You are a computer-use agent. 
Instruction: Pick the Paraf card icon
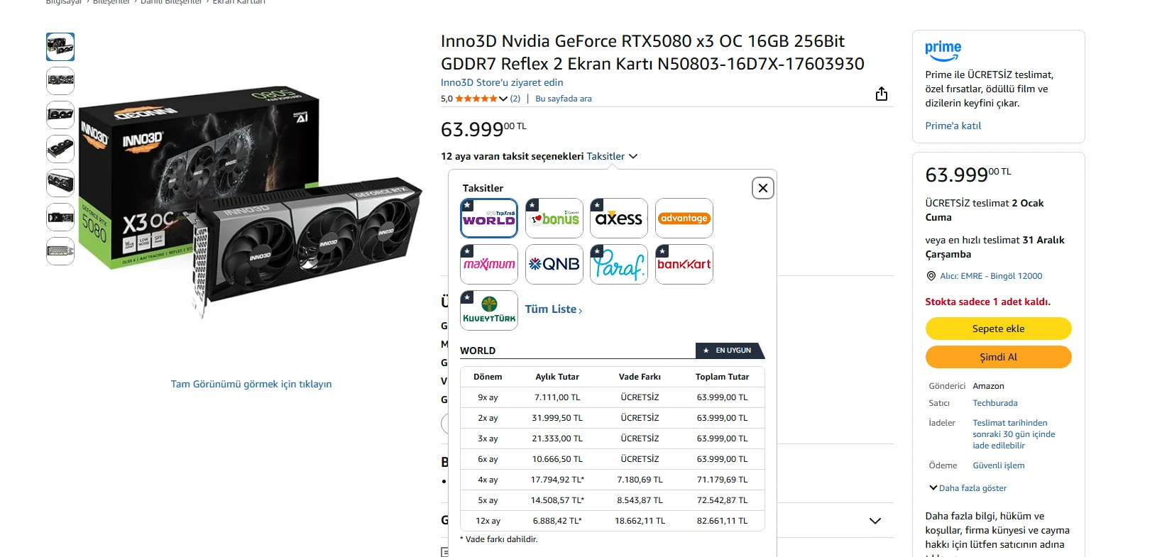point(619,264)
